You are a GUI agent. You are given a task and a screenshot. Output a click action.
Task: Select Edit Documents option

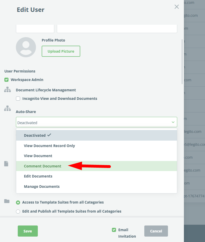click(x=38, y=176)
